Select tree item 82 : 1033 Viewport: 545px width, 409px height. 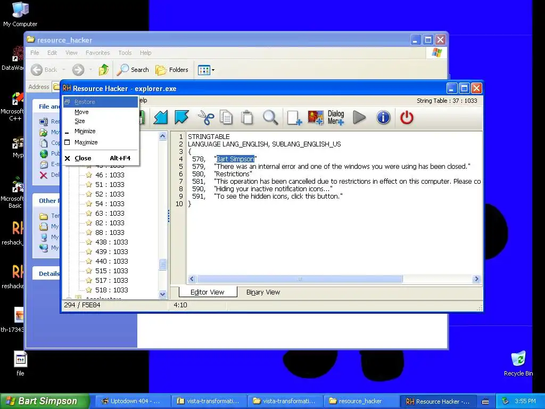click(110, 223)
